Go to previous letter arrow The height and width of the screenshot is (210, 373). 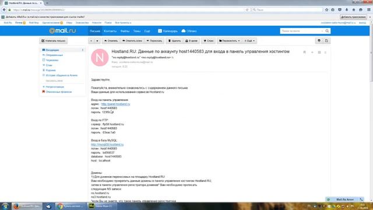point(91,41)
